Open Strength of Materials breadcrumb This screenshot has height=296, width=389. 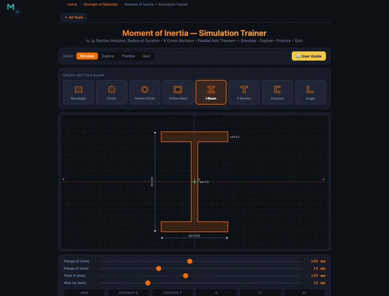[x=100, y=4]
